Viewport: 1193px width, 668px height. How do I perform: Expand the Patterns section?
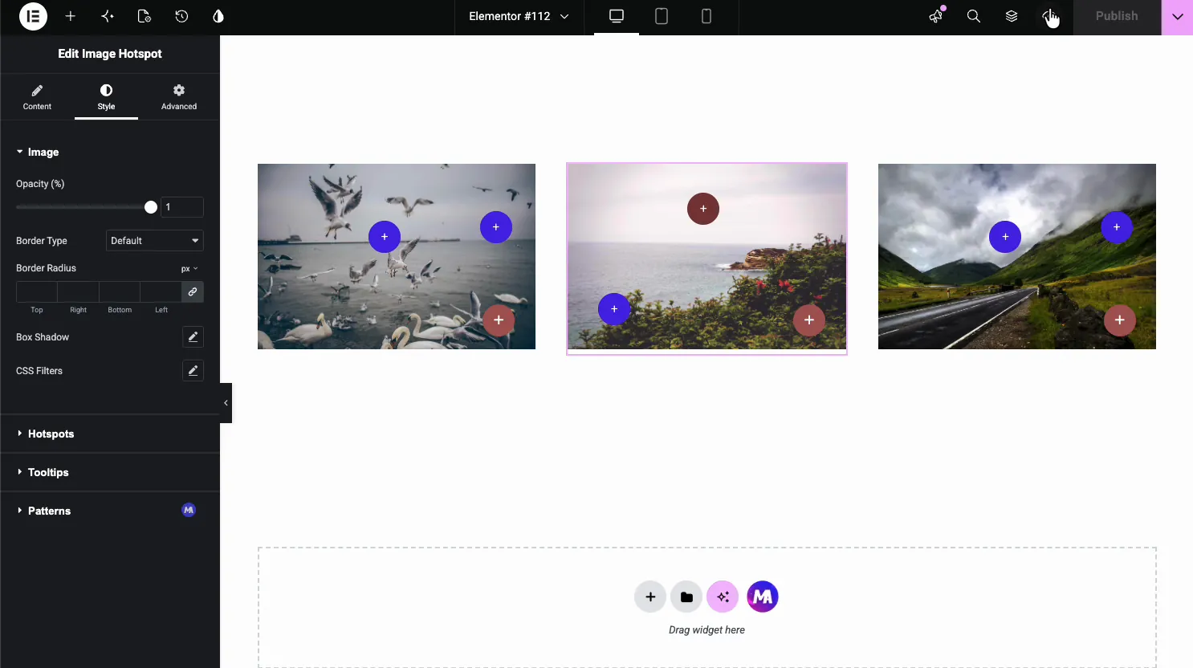pos(110,511)
